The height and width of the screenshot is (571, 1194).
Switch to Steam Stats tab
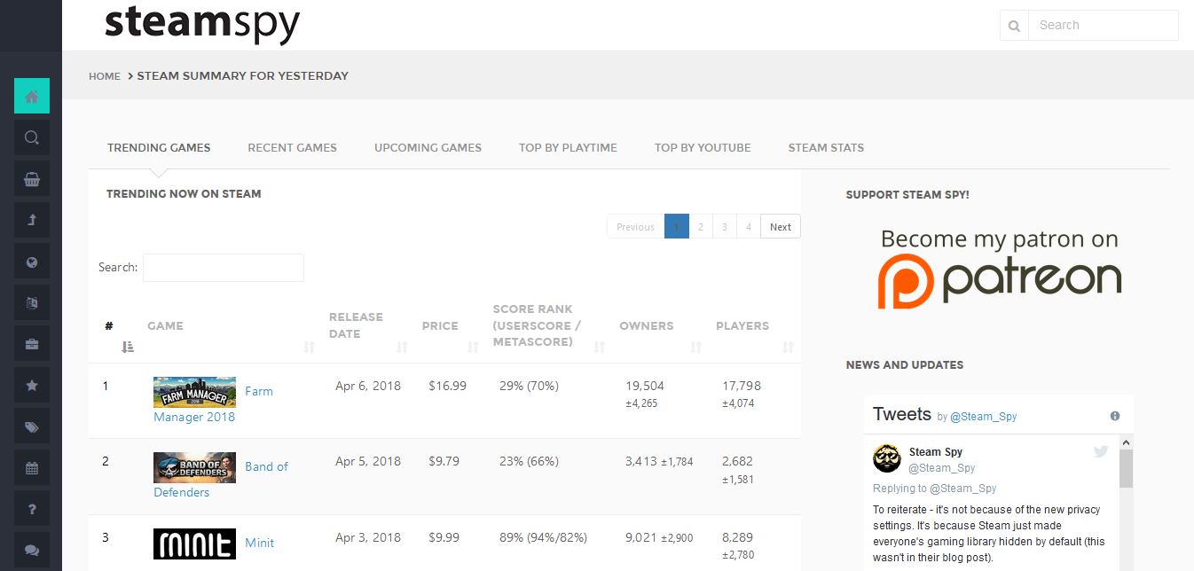click(x=826, y=147)
